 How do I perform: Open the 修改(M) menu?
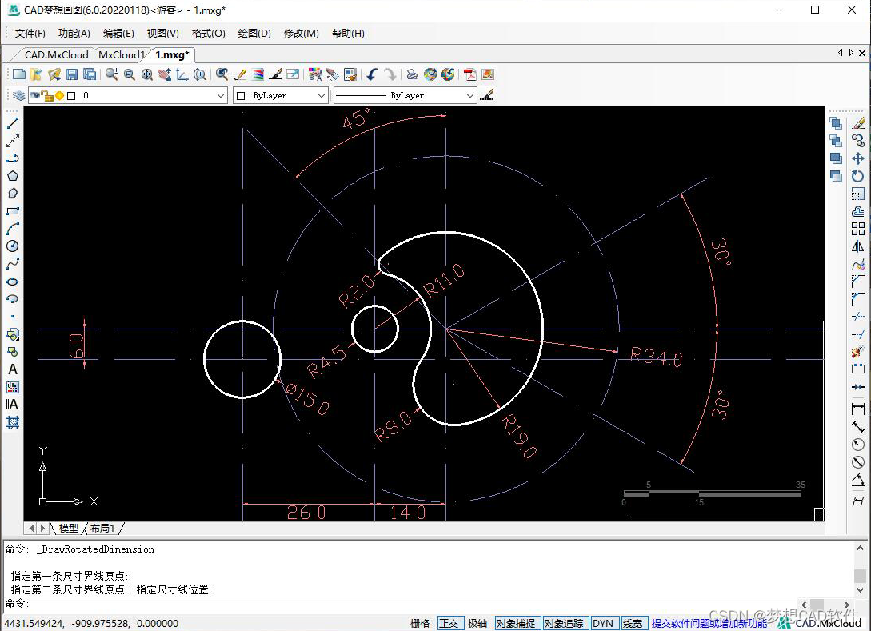click(301, 34)
